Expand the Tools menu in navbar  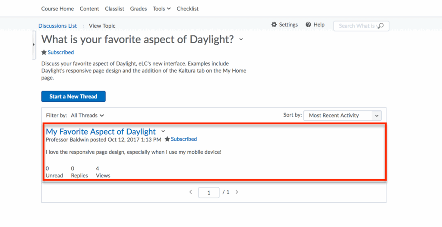[x=162, y=9]
